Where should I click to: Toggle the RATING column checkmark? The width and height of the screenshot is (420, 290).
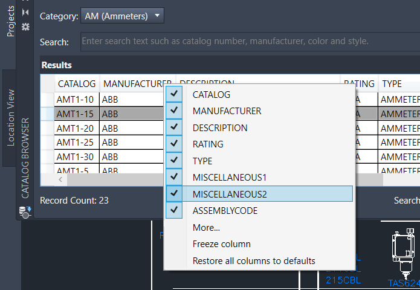click(x=174, y=144)
